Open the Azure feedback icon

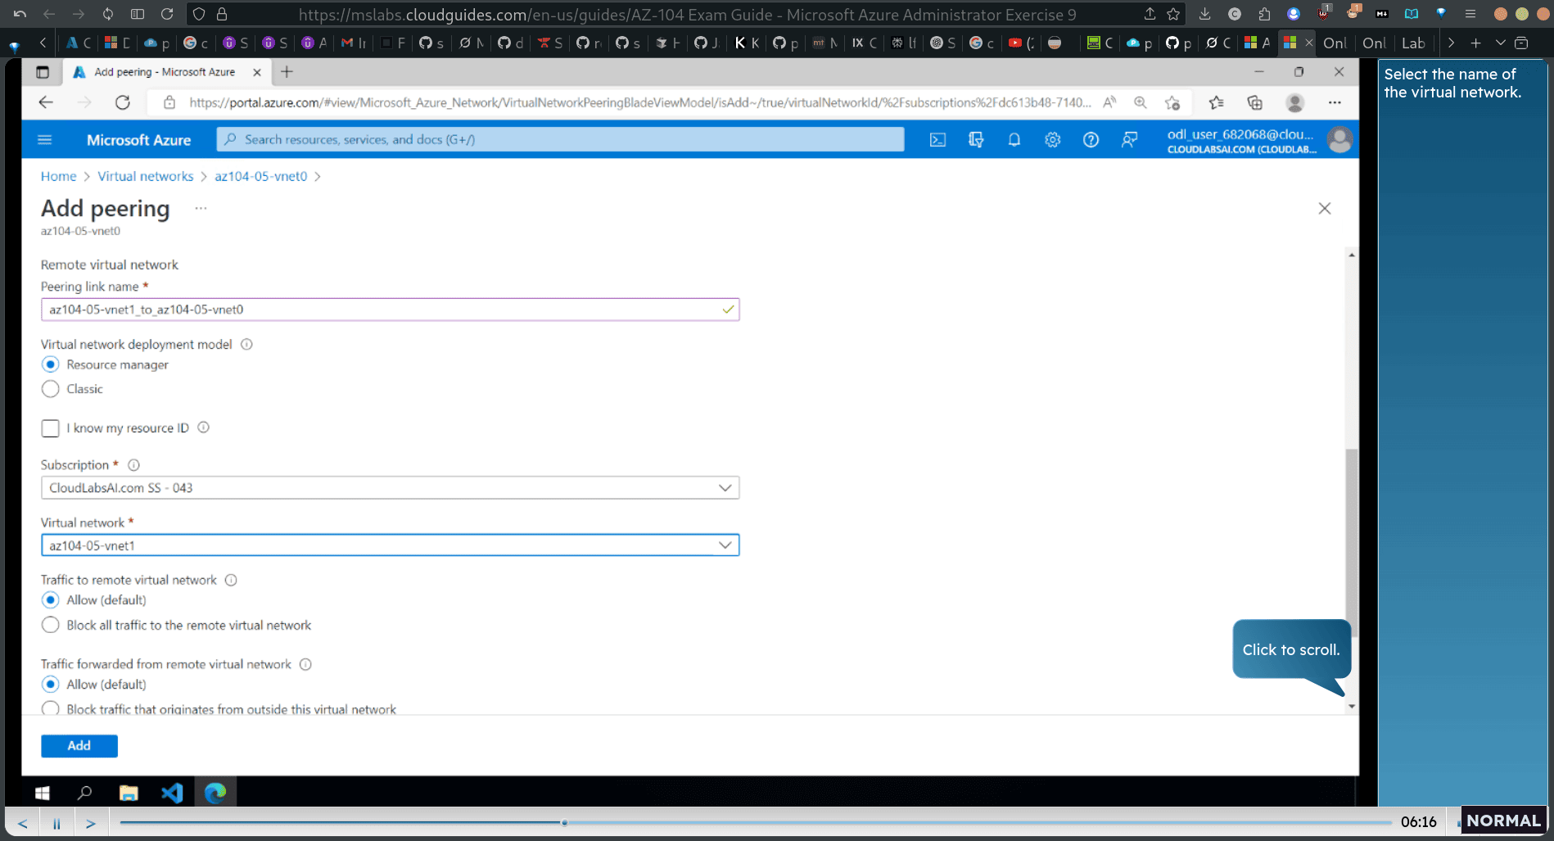[1129, 140]
